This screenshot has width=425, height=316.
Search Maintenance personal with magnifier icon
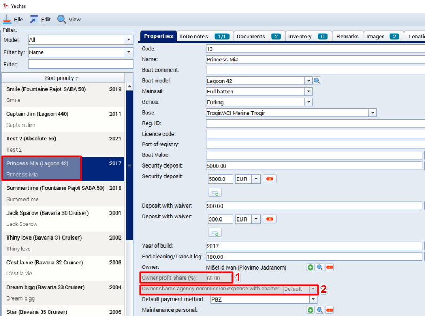pyautogui.click(x=320, y=310)
